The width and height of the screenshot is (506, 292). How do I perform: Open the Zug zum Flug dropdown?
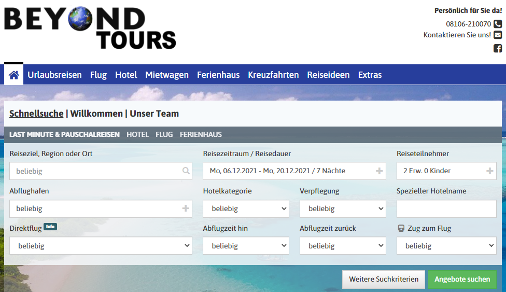pos(446,246)
